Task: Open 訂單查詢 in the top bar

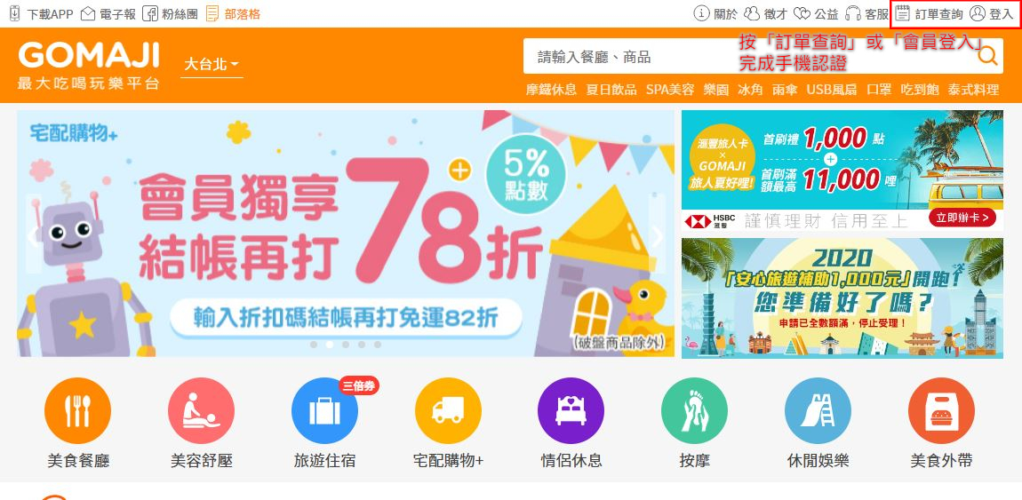Action: [x=930, y=13]
